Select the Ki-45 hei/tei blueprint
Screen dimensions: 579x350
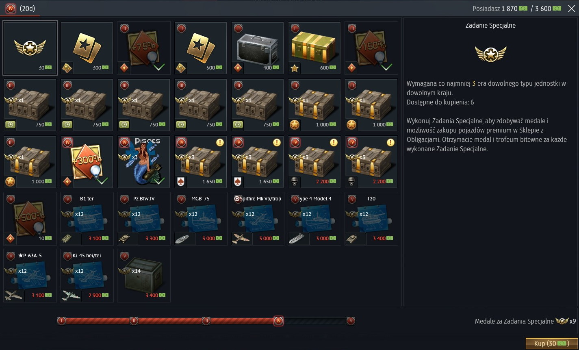click(x=87, y=276)
